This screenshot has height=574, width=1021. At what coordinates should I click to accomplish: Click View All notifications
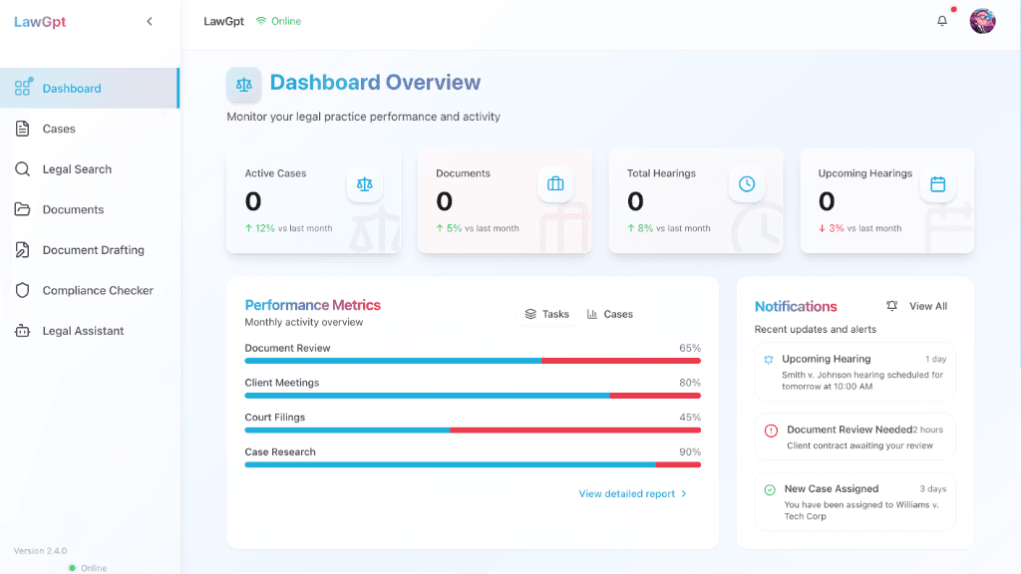pos(917,306)
